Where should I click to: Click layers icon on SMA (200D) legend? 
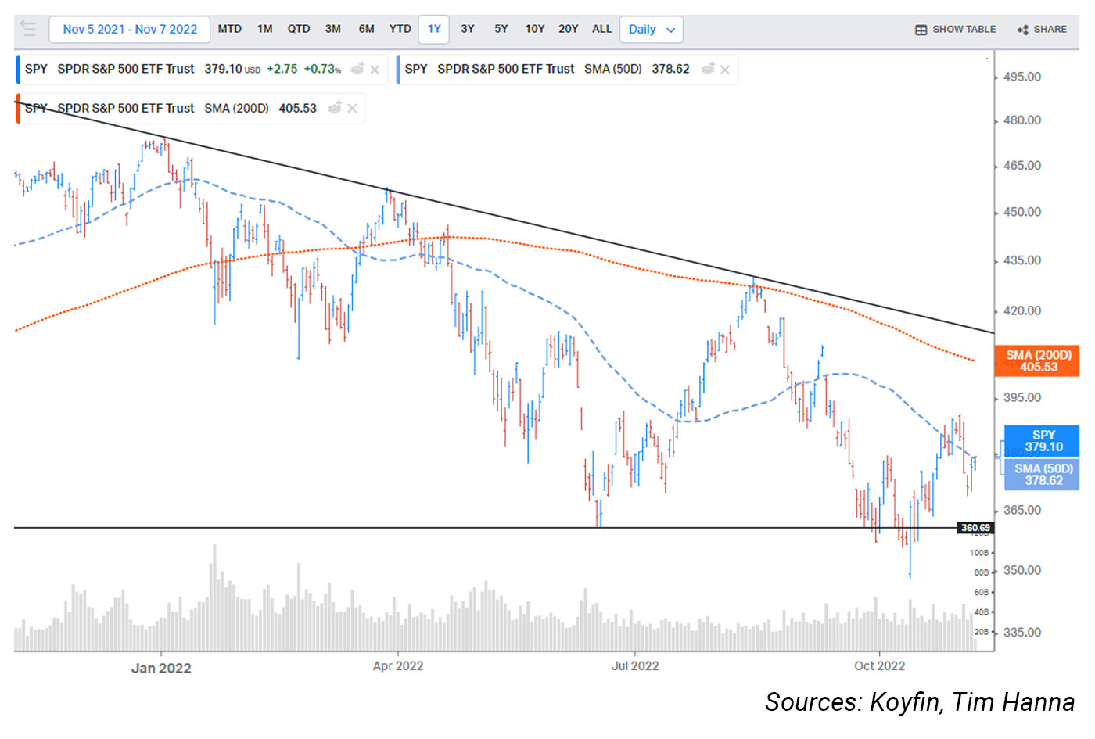tap(335, 108)
